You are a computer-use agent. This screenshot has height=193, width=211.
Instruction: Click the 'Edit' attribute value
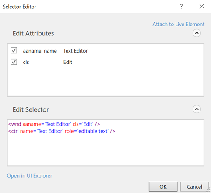point(68,62)
